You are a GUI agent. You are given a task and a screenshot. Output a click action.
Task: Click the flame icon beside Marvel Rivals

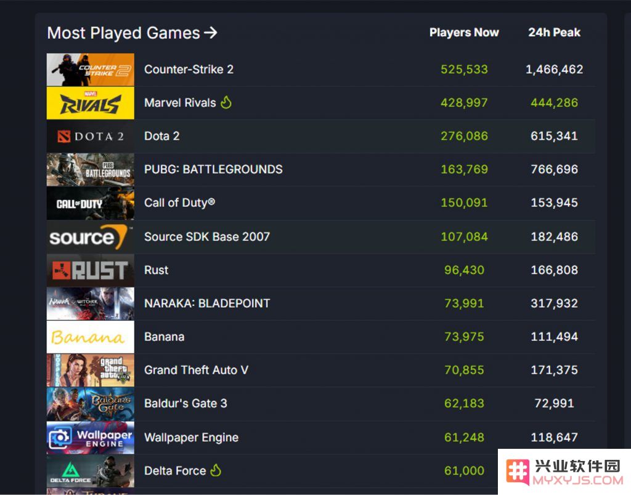pos(226,102)
